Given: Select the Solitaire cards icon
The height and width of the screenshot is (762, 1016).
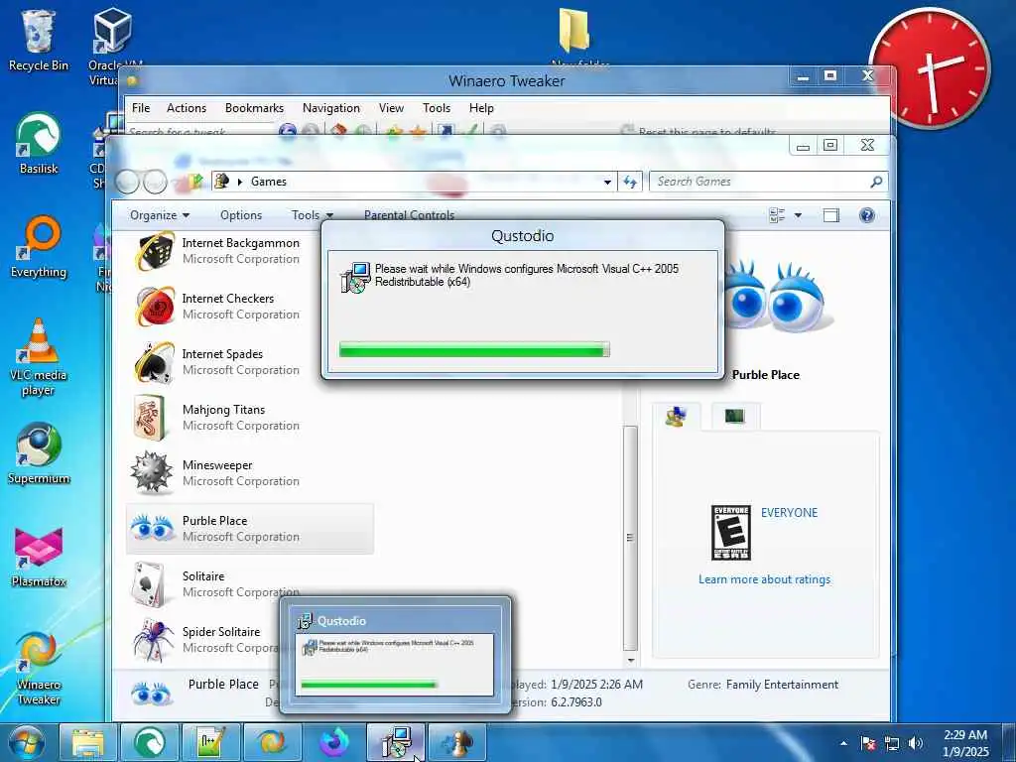Looking at the screenshot, I should click(148, 584).
